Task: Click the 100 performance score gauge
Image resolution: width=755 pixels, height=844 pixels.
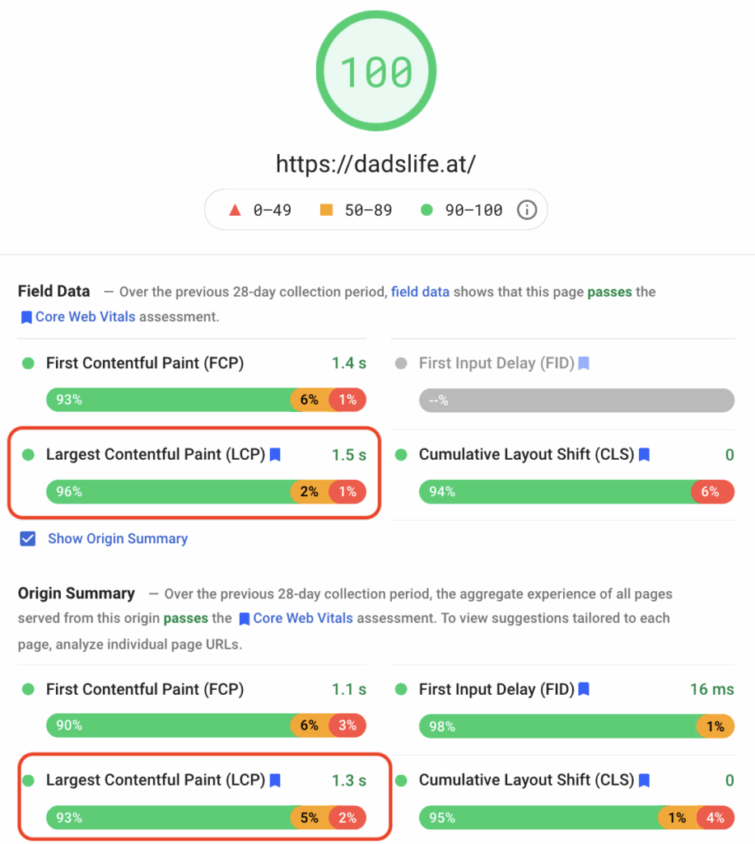Action: click(x=376, y=72)
